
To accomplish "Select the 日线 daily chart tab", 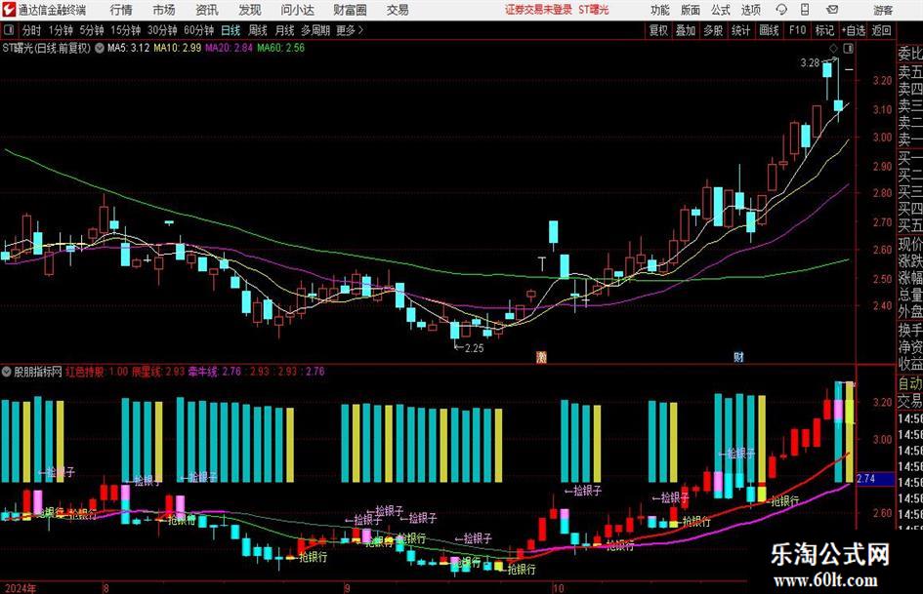I will pyautogui.click(x=231, y=30).
